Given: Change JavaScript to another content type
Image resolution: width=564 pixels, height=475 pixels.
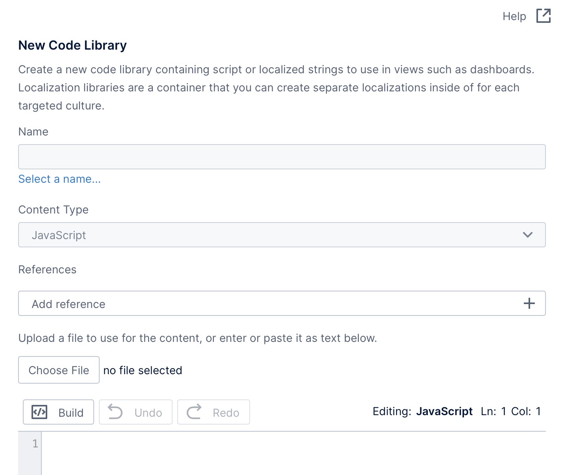Looking at the screenshot, I should [x=282, y=235].
